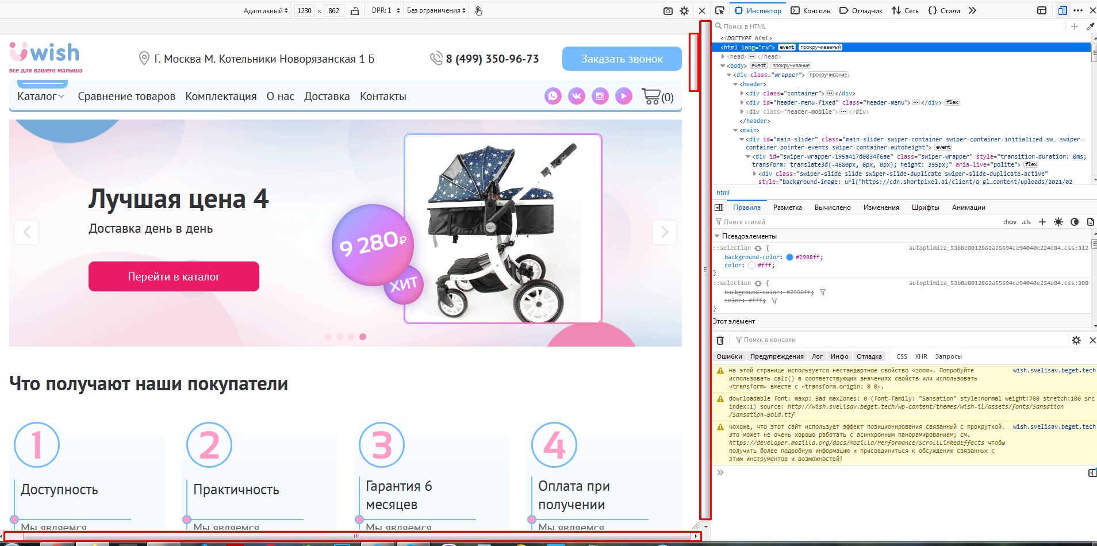This screenshot has height=546, width=1097.
Task: Collapse the div class wrapper node
Action: pyautogui.click(x=730, y=75)
